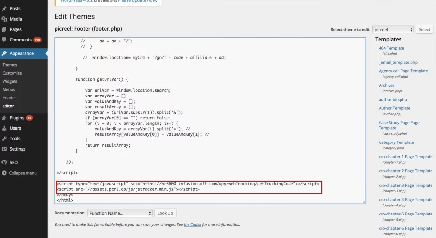Open the Widgets submenu item
The height and width of the screenshot is (238, 436).
click(10, 81)
